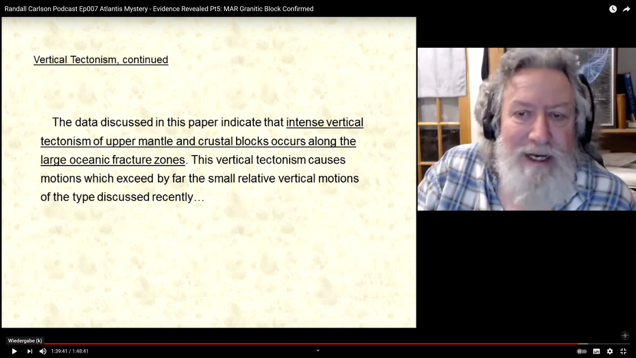
Task: Open the share arrow icon
Action: (626, 9)
